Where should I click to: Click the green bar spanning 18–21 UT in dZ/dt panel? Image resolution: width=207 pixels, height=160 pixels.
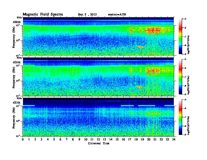(147, 106)
